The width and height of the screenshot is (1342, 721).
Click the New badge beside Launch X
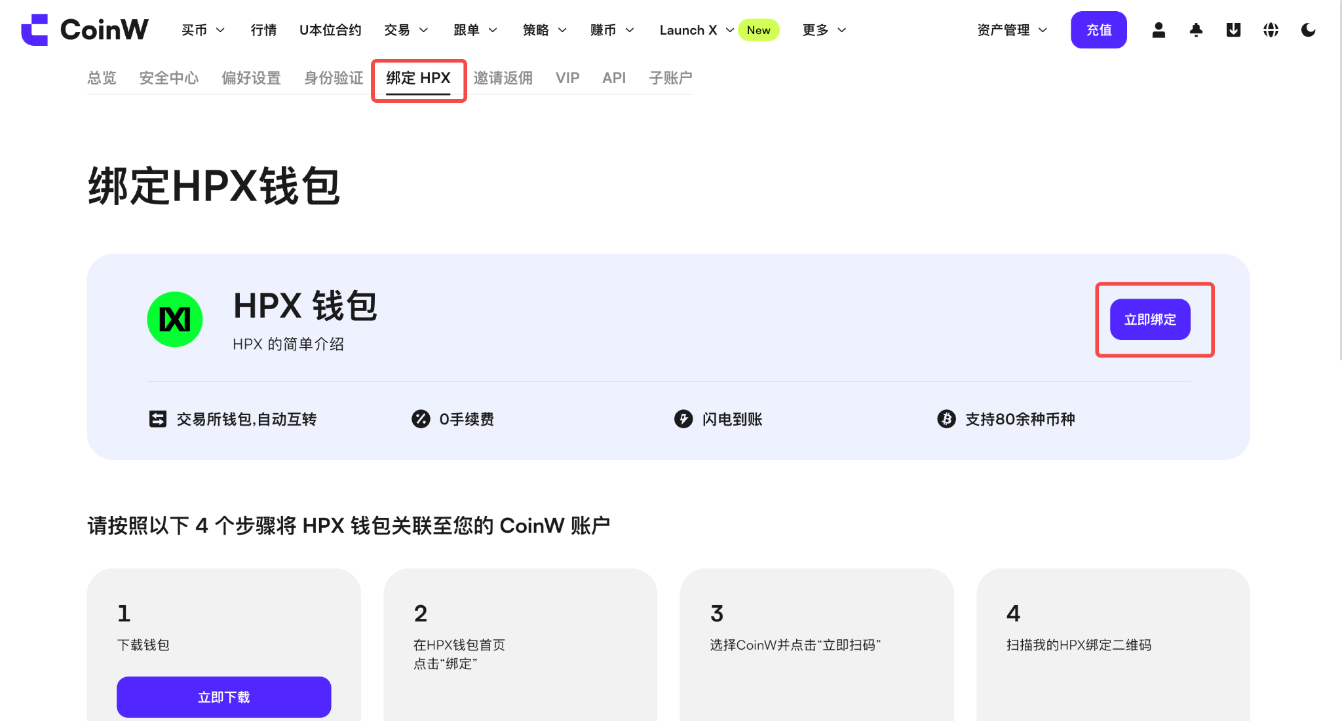coord(758,30)
